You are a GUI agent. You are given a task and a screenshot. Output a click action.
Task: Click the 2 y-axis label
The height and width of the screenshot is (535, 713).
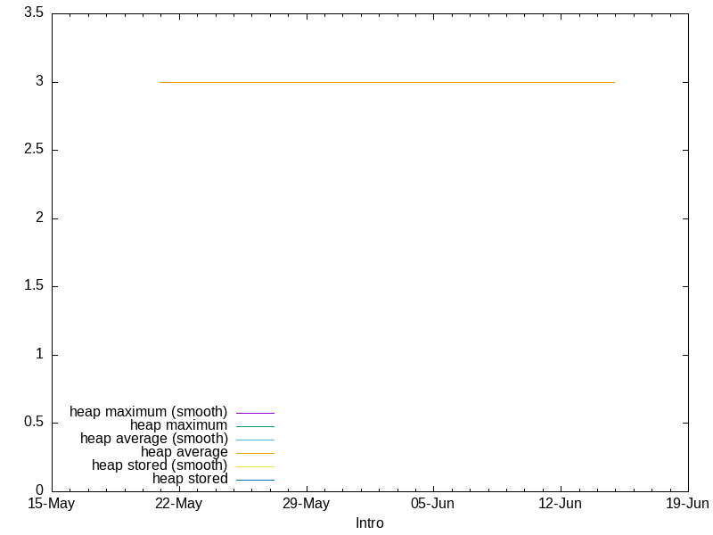tap(39, 218)
